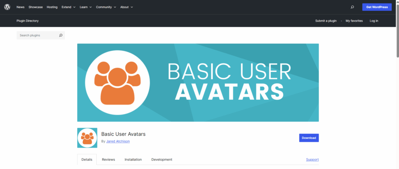Expand the About dropdown menu
399x169 pixels.
tap(127, 7)
